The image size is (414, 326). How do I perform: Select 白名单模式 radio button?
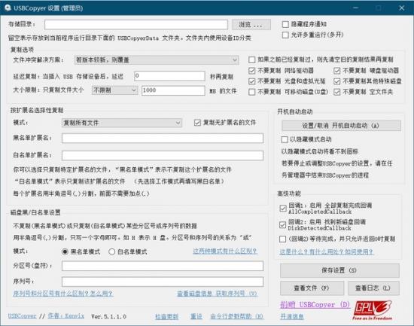click(x=111, y=251)
